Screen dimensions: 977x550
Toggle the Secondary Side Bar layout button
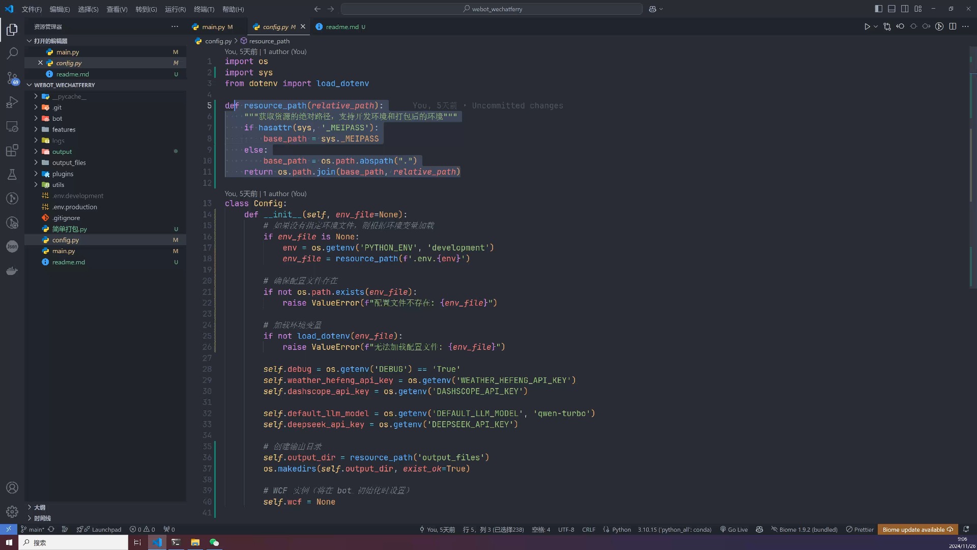[905, 9]
